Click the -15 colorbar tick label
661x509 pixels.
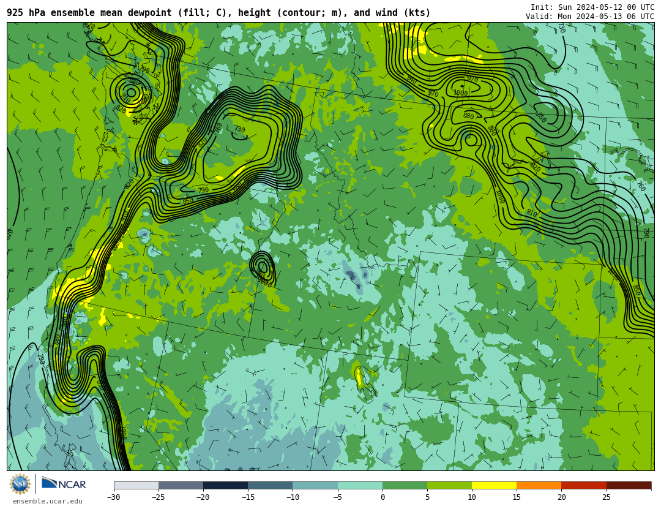click(x=247, y=497)
